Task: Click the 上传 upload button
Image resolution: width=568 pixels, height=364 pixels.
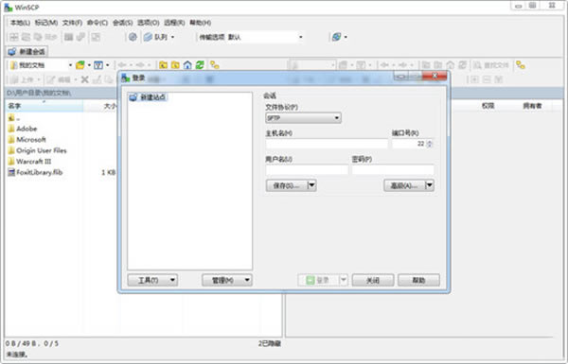Action: pyautogui.click(x=23, y=79)
